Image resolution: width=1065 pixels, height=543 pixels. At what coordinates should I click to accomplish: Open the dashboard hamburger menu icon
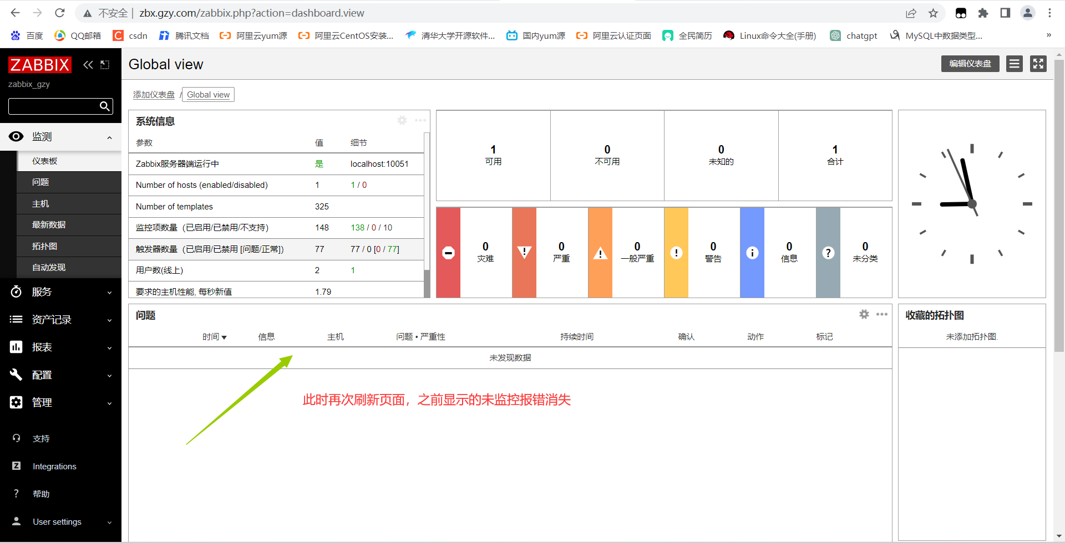pyautogui.click(x=1015, y=64)
